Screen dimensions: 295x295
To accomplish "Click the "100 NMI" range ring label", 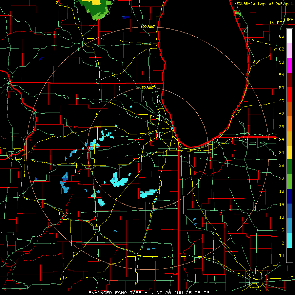I will point(147,27).
